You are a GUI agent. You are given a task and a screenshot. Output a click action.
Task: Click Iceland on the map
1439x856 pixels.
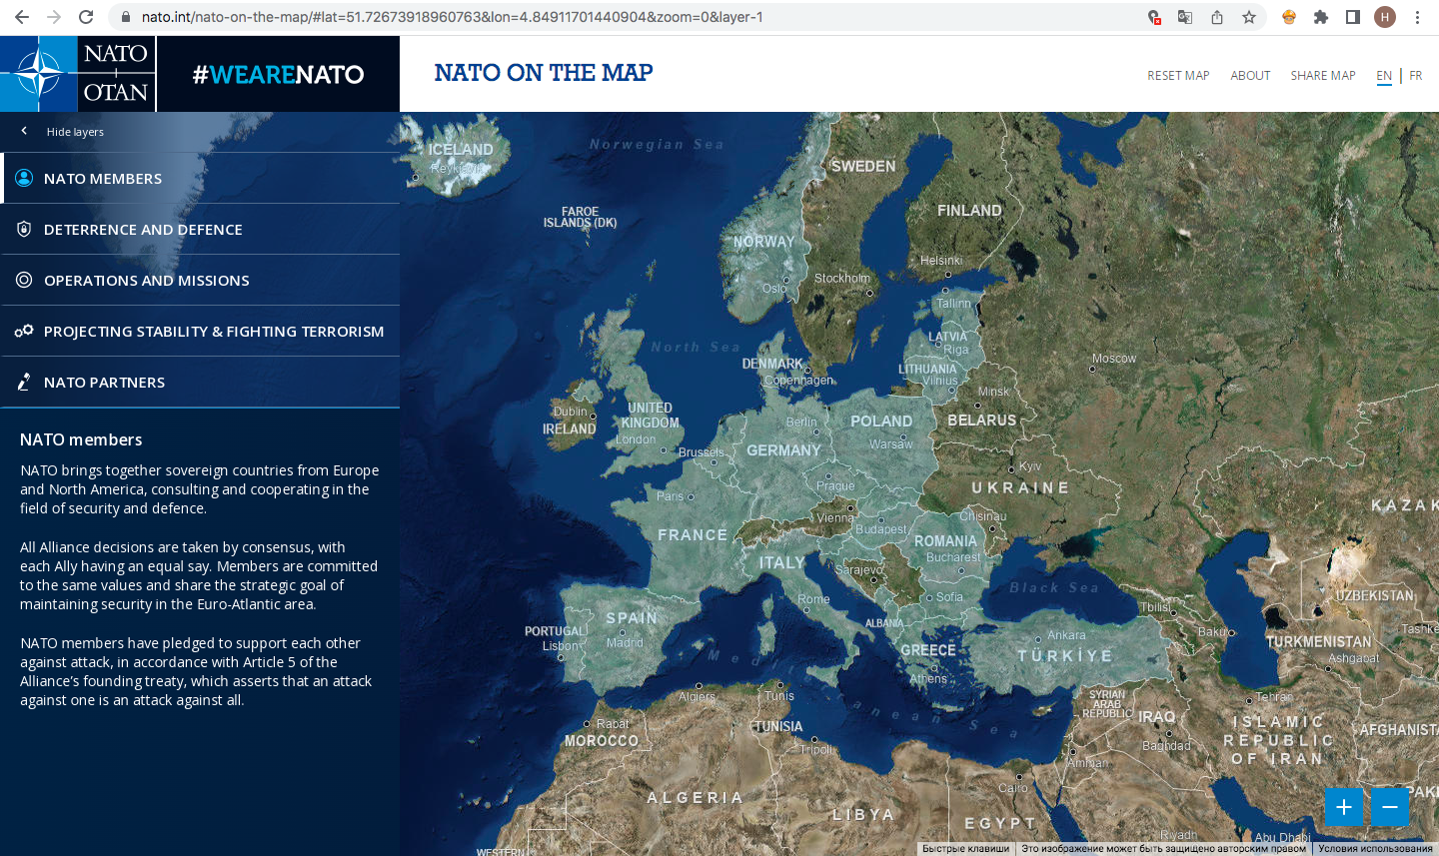(461, 150)
